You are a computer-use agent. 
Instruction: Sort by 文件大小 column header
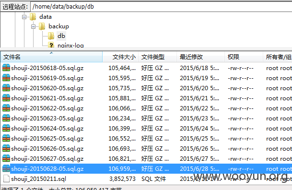[120, 57]
